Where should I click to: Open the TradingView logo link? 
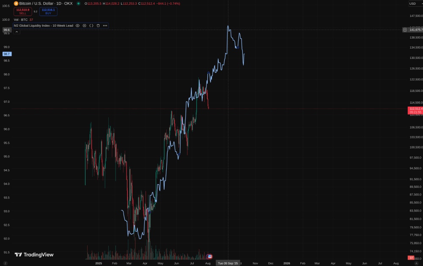[x=34, y=255]
